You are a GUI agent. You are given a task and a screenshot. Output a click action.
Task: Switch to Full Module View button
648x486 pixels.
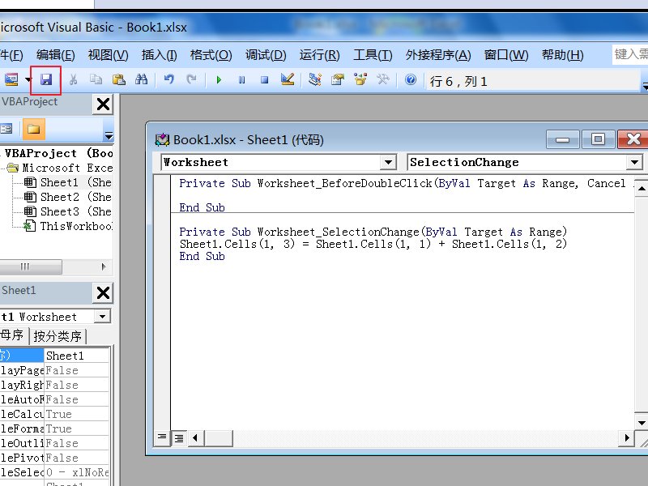pos(178,437)
